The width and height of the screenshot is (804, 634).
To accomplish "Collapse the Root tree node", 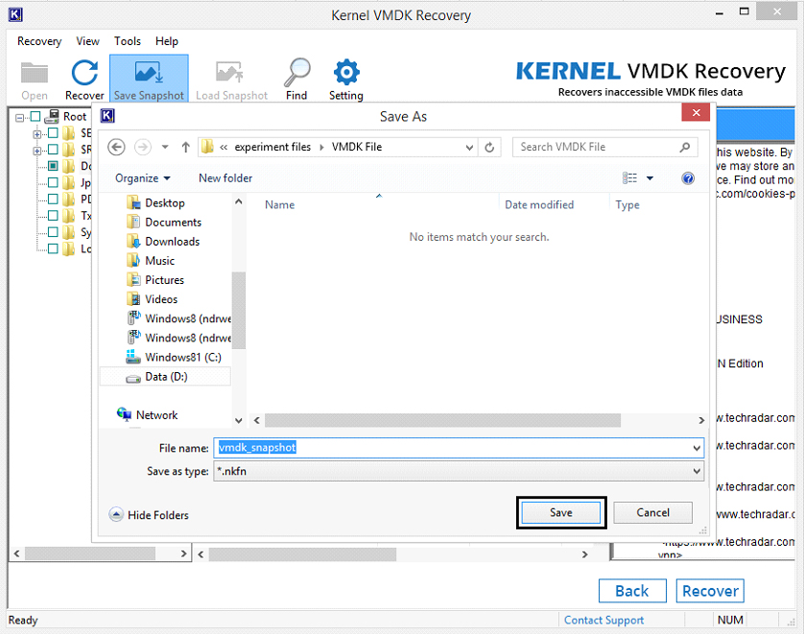I will (x=19, y=118).
